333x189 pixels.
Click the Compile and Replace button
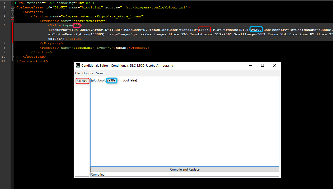tap(185, 169)
